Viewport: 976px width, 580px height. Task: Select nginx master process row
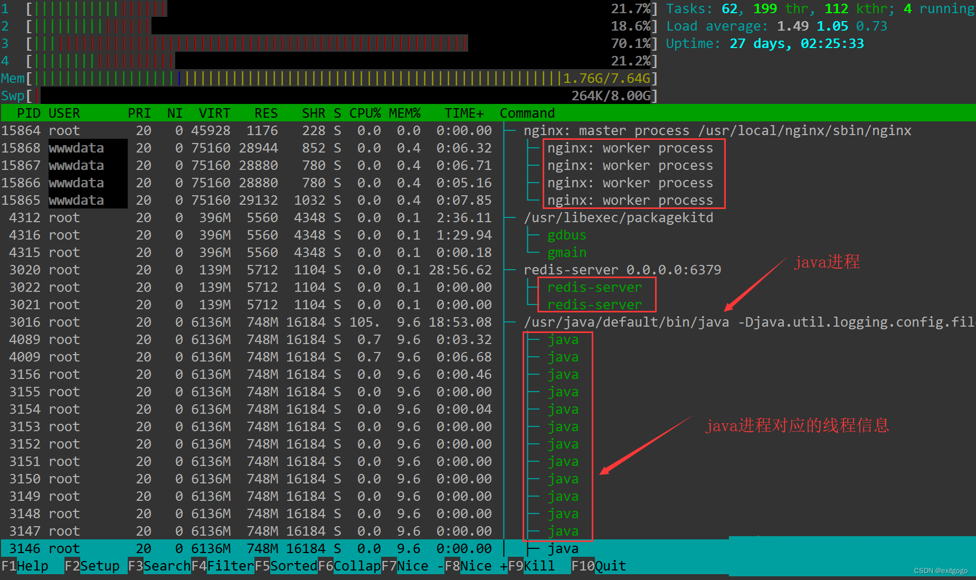(488, 130)
